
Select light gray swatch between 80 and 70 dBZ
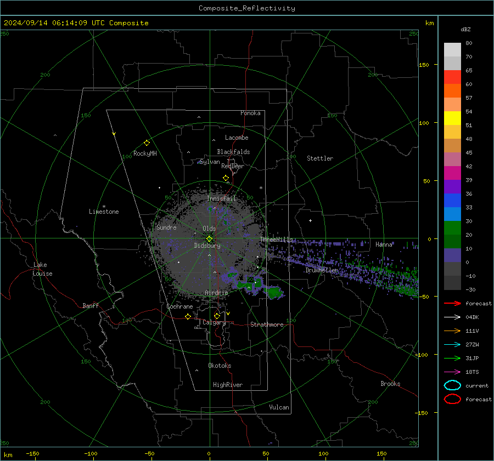point(452,50)
